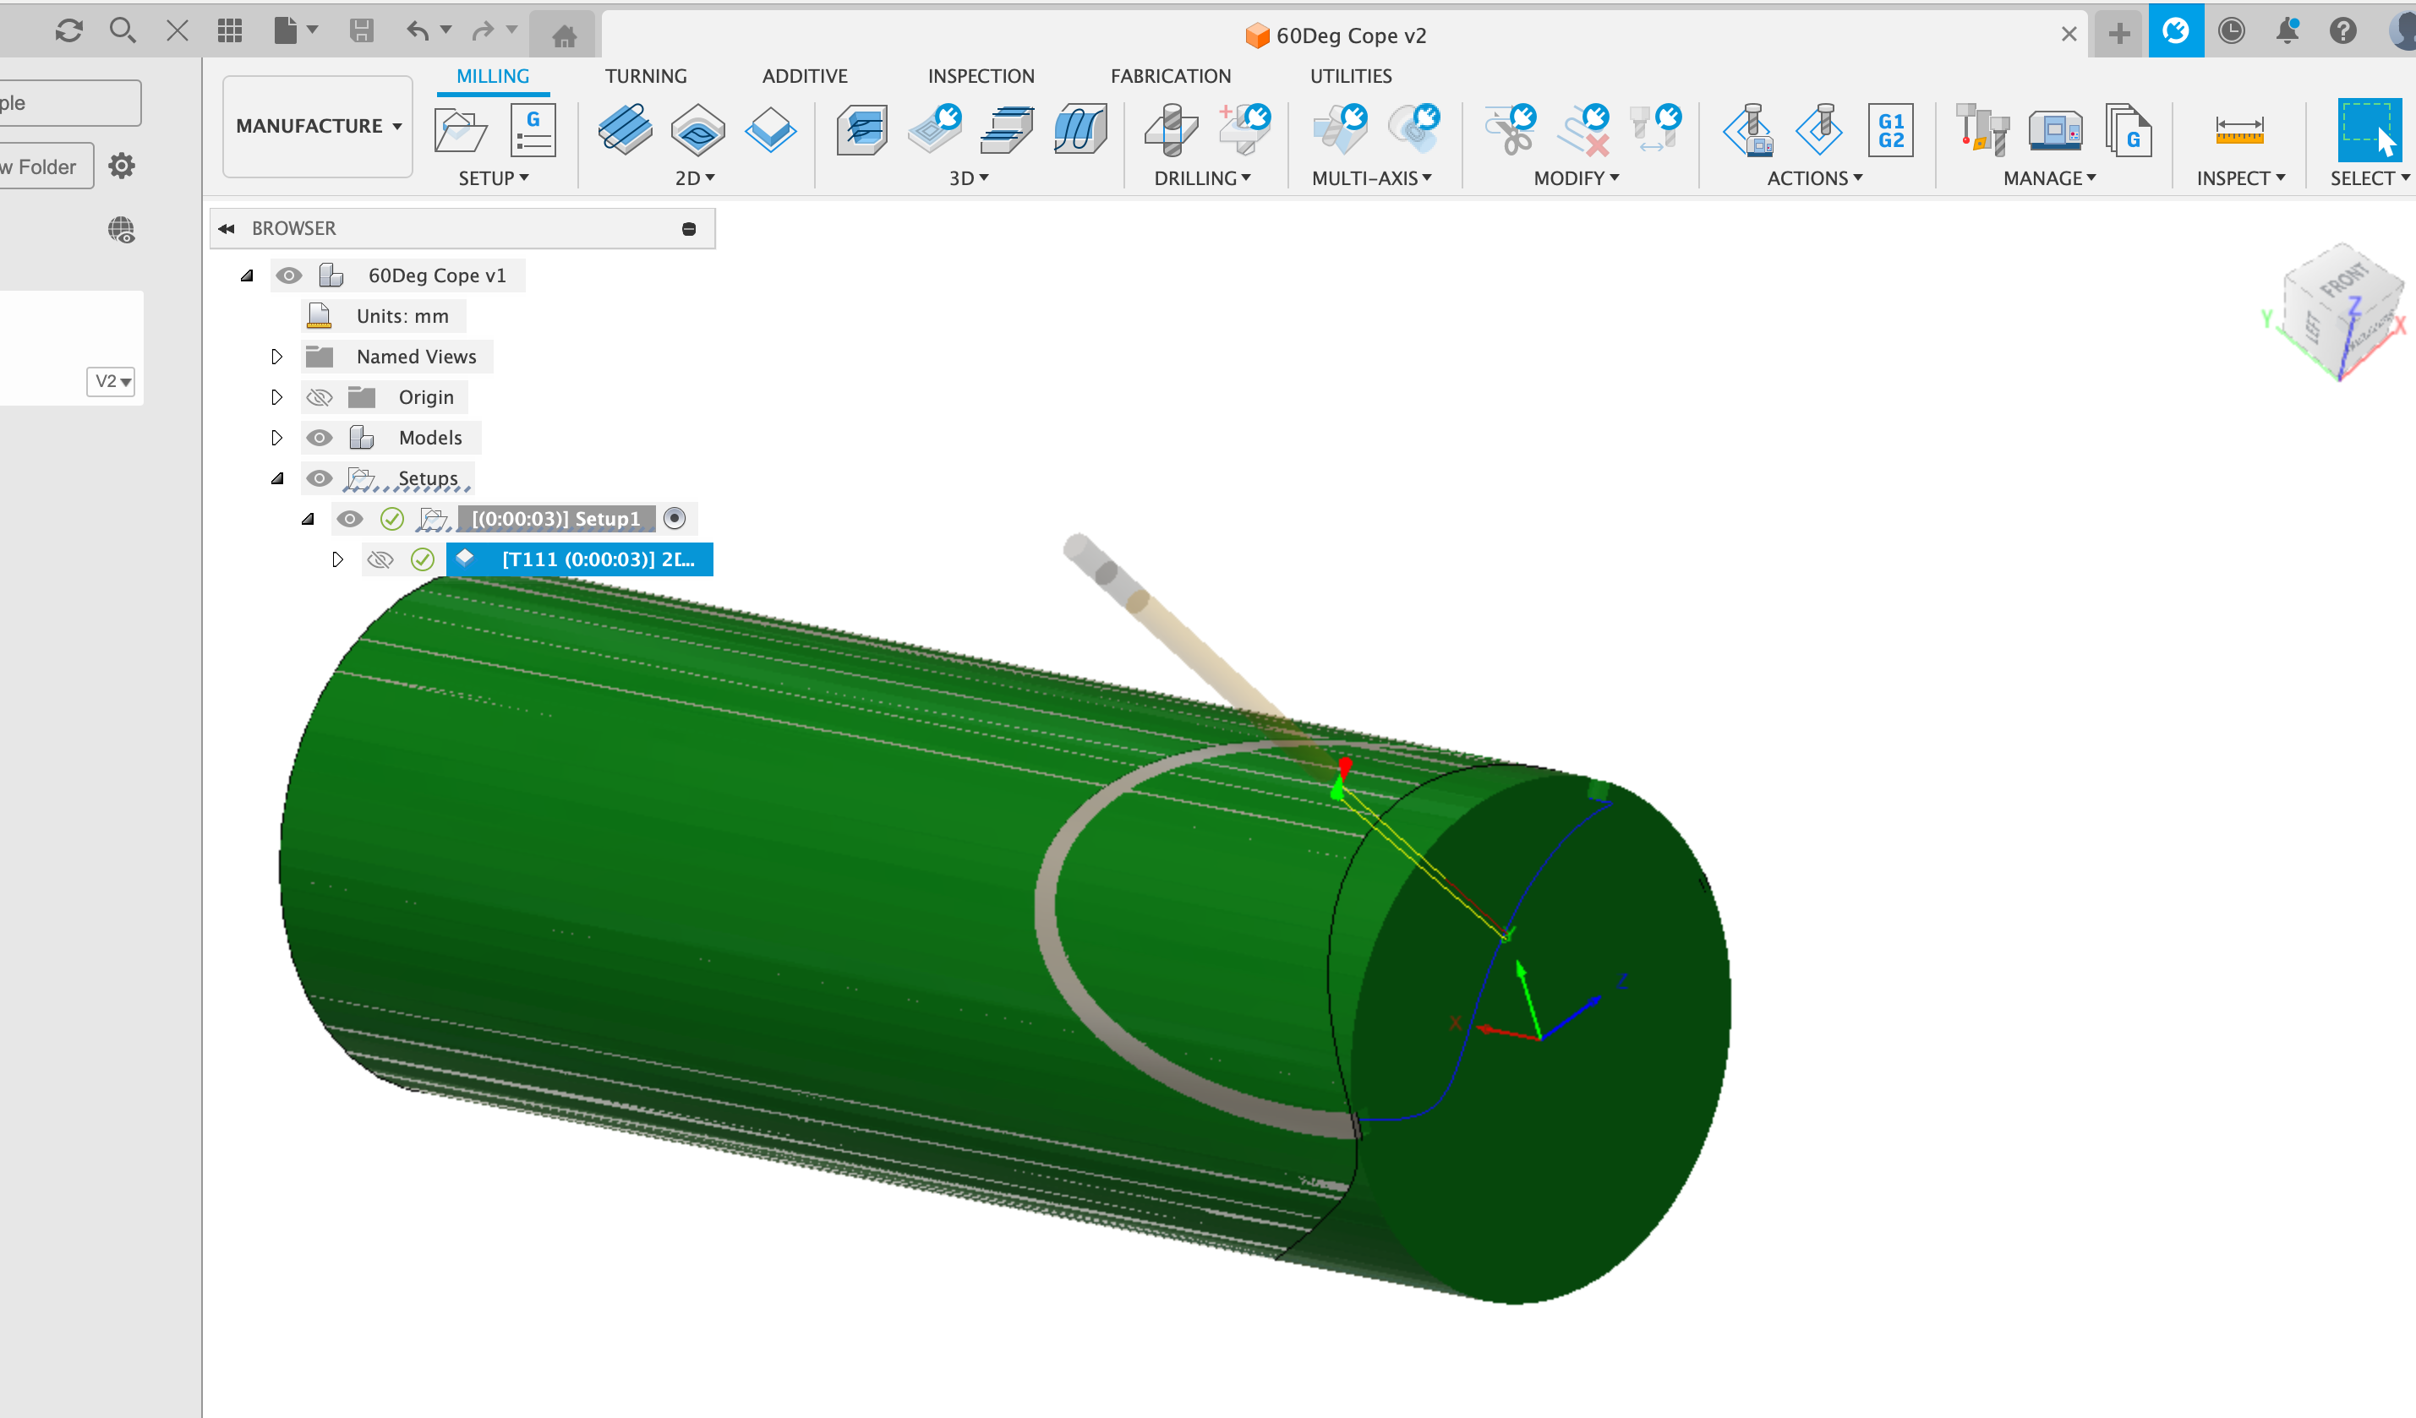Open the G1 G2 comparison tool
This screenshot has width=2416, height=1418.
point(1890,131)
